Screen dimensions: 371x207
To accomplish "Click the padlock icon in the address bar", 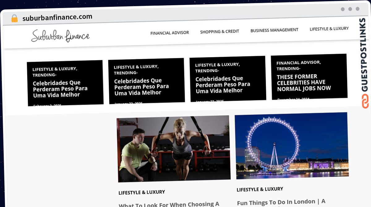I will pyautogui.click(x=14, y=19).
